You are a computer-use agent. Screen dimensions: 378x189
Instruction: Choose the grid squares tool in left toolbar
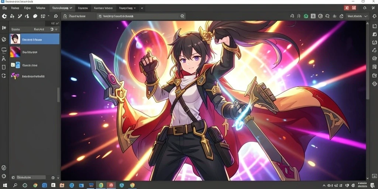point(43,16)
